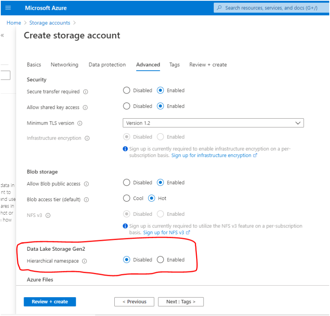Enable Allow Blob public access
The height and width of the screenshot is (316, 330).
point(160,182)
